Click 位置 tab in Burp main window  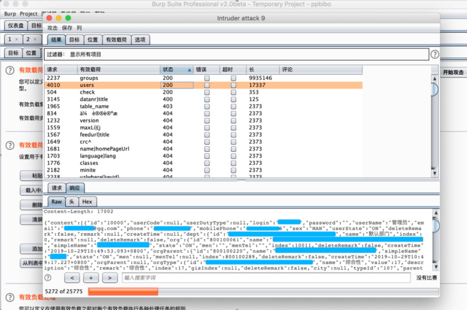[32, 53]
